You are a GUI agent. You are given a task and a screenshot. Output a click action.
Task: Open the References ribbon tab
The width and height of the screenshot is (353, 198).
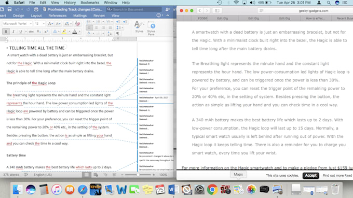tap(58, 16)
